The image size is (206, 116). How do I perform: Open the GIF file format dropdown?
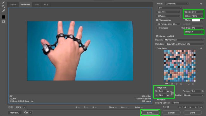(x=170, y=8)
